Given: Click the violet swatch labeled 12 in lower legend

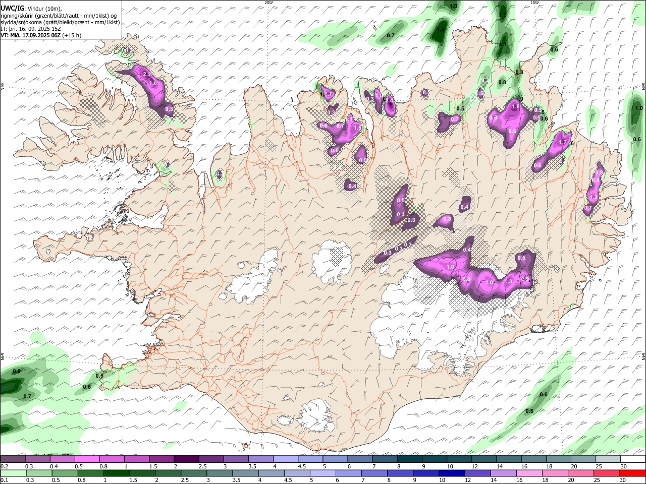Looking at the screenshot, I should click(x=477, y=473).
